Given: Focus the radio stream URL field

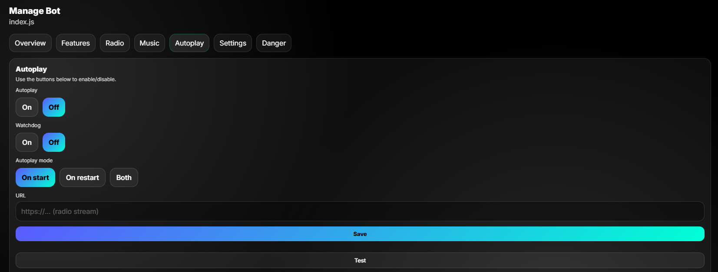Looking at the screenshot, I should pyautogui.click(x=360, y=211).
